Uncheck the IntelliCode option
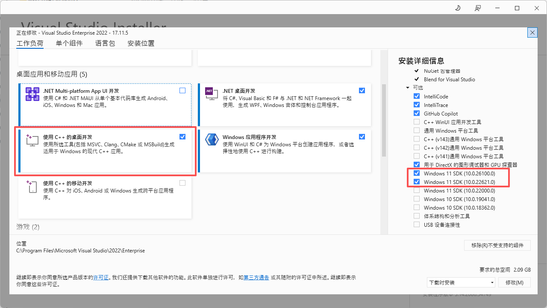This screenshot has width=547, height=308. tap(417, 96)
